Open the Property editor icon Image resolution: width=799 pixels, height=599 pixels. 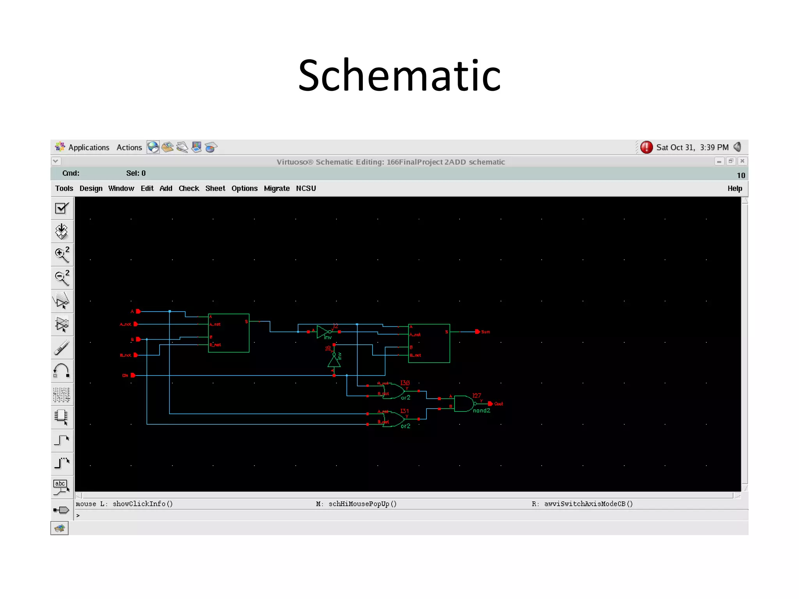[x=62, y=394]
